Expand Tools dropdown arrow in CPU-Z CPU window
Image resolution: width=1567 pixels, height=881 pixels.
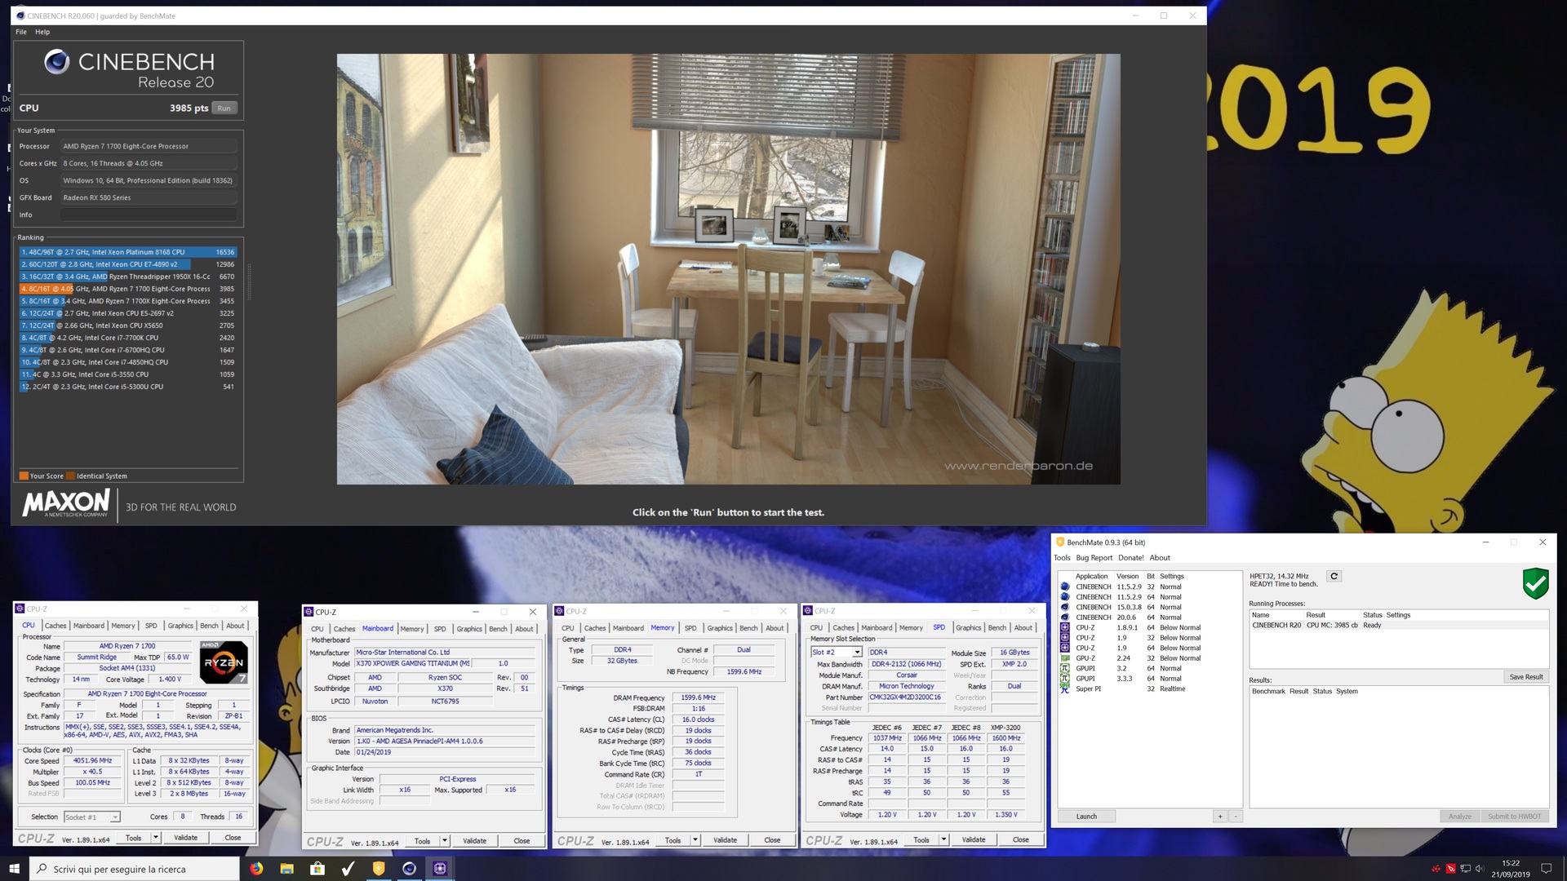pos(156,838)
